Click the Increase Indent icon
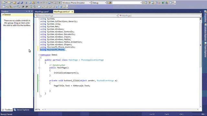207x116 pixels. (x=27, y=6)
